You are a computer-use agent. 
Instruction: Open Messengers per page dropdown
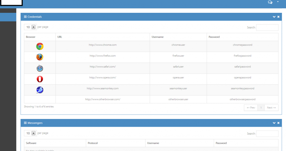(30, 133)
